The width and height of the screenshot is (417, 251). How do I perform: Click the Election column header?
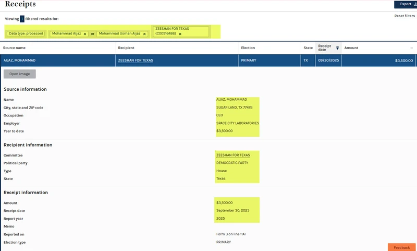(x=248, y=48)
